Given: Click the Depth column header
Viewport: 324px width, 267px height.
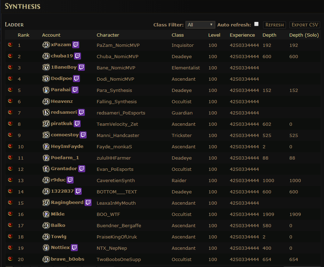Looking at the screenshot, I should (x=269, y=35).
